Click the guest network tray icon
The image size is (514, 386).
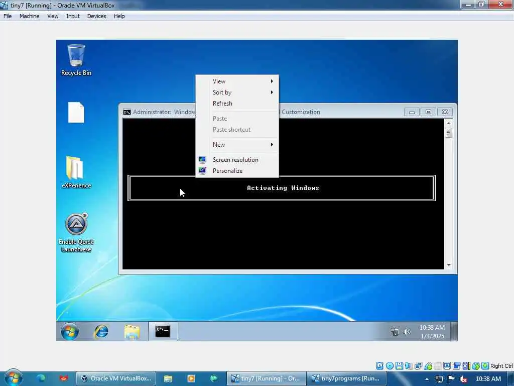[x=395, y=332]
